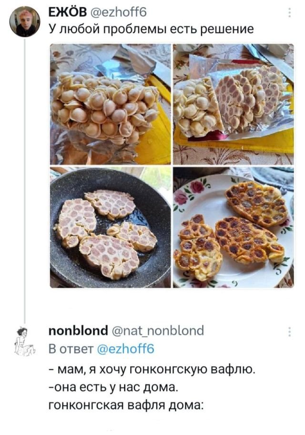This screenshot has height=435, width=305.
Task: Click the nonblond display name
Action: (x=77, y=330)
